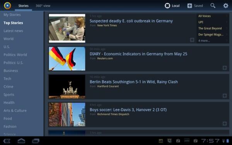Click the Saved plus icon
The width and height of the screenshot is (232, 145).
189,6
